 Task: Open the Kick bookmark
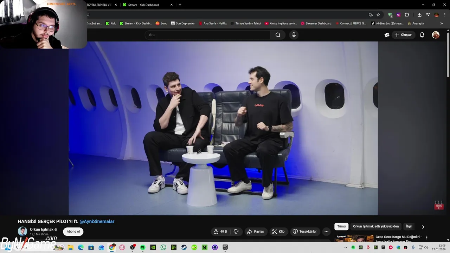pyautogui.click(x=111, y=24)
